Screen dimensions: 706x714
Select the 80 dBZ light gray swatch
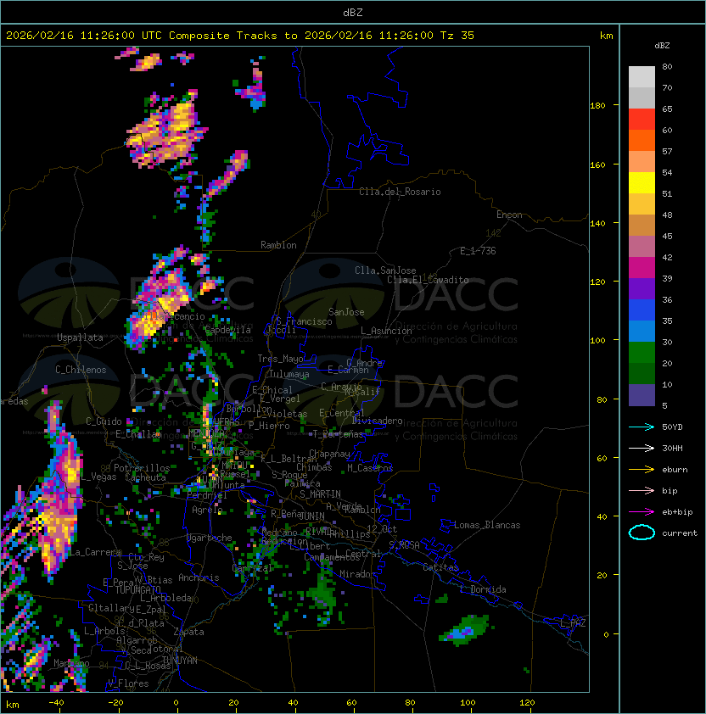click(642, 76)
